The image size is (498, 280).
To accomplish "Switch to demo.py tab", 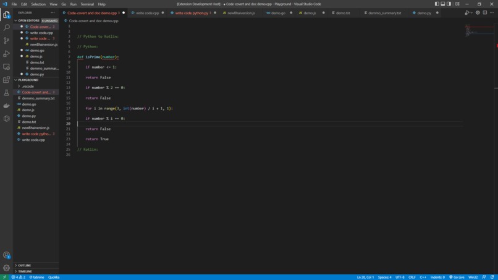I will (x=424, y=13).
